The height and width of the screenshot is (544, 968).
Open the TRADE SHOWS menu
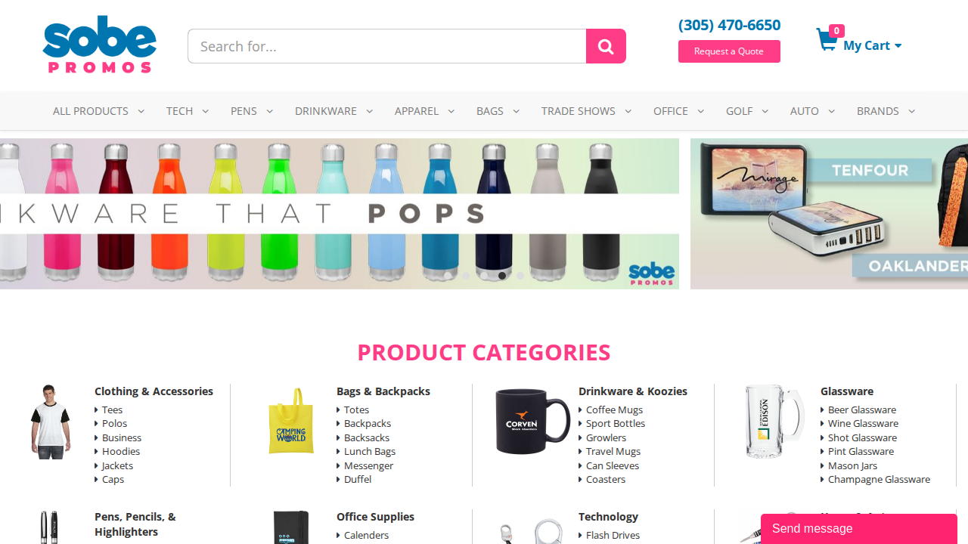coord(586,111)
